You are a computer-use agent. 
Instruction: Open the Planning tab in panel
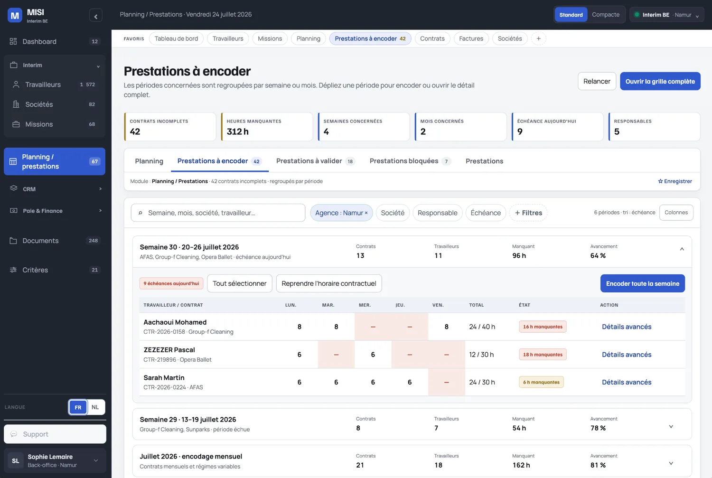pos(149,161)
